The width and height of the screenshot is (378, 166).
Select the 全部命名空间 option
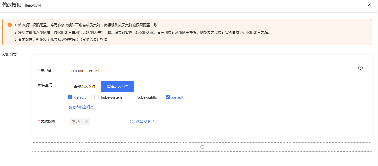point(84,87)
